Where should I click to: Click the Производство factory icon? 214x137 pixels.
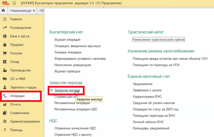point(5,70)
